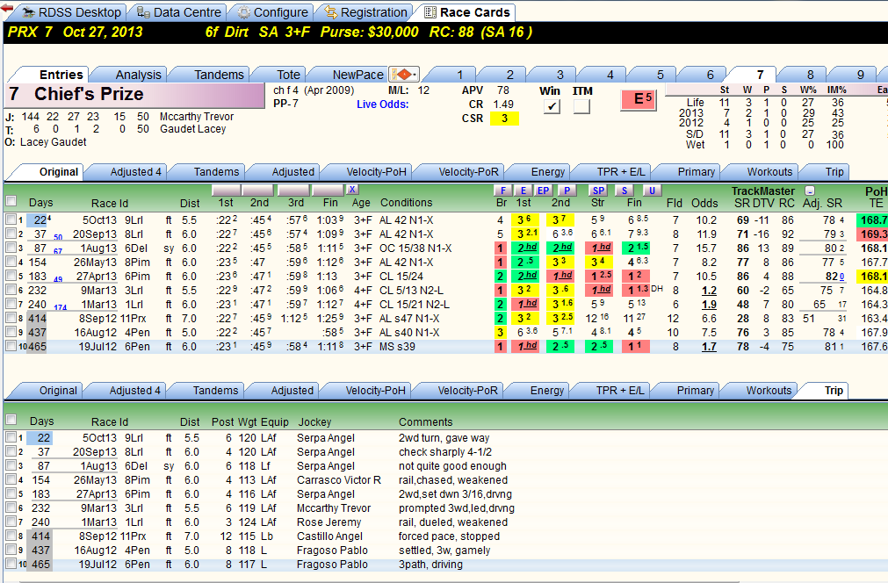Click the X filter button above Age
The height and width of the screenshot is (583, 888).
point(352,190)
